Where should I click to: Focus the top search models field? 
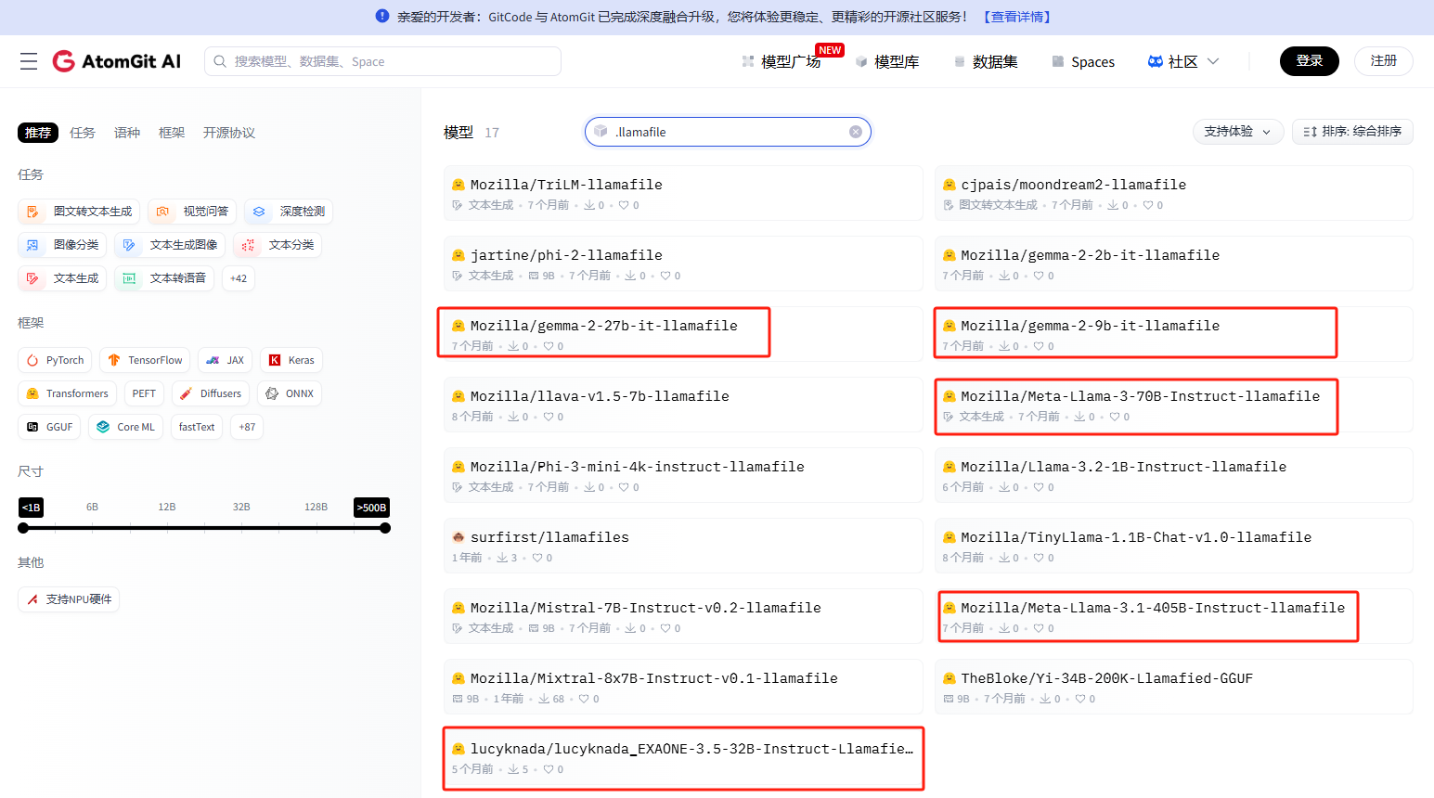[382, 61]
